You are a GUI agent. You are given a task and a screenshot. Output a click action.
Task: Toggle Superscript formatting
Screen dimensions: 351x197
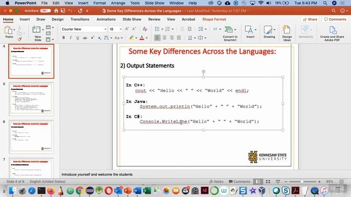pyautogui.click(x=92, y=38)
